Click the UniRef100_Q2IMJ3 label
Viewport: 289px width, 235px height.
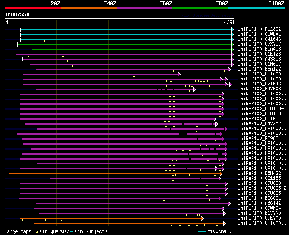259,84
